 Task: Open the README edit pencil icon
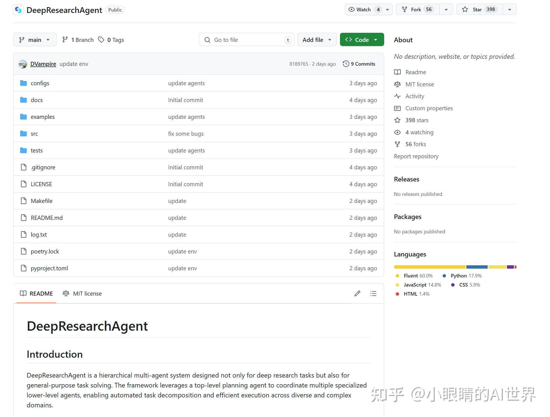point(357,293)
